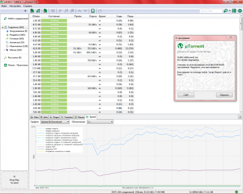
Task: Sort by the Сиды column header
Action: coord(119,16)
